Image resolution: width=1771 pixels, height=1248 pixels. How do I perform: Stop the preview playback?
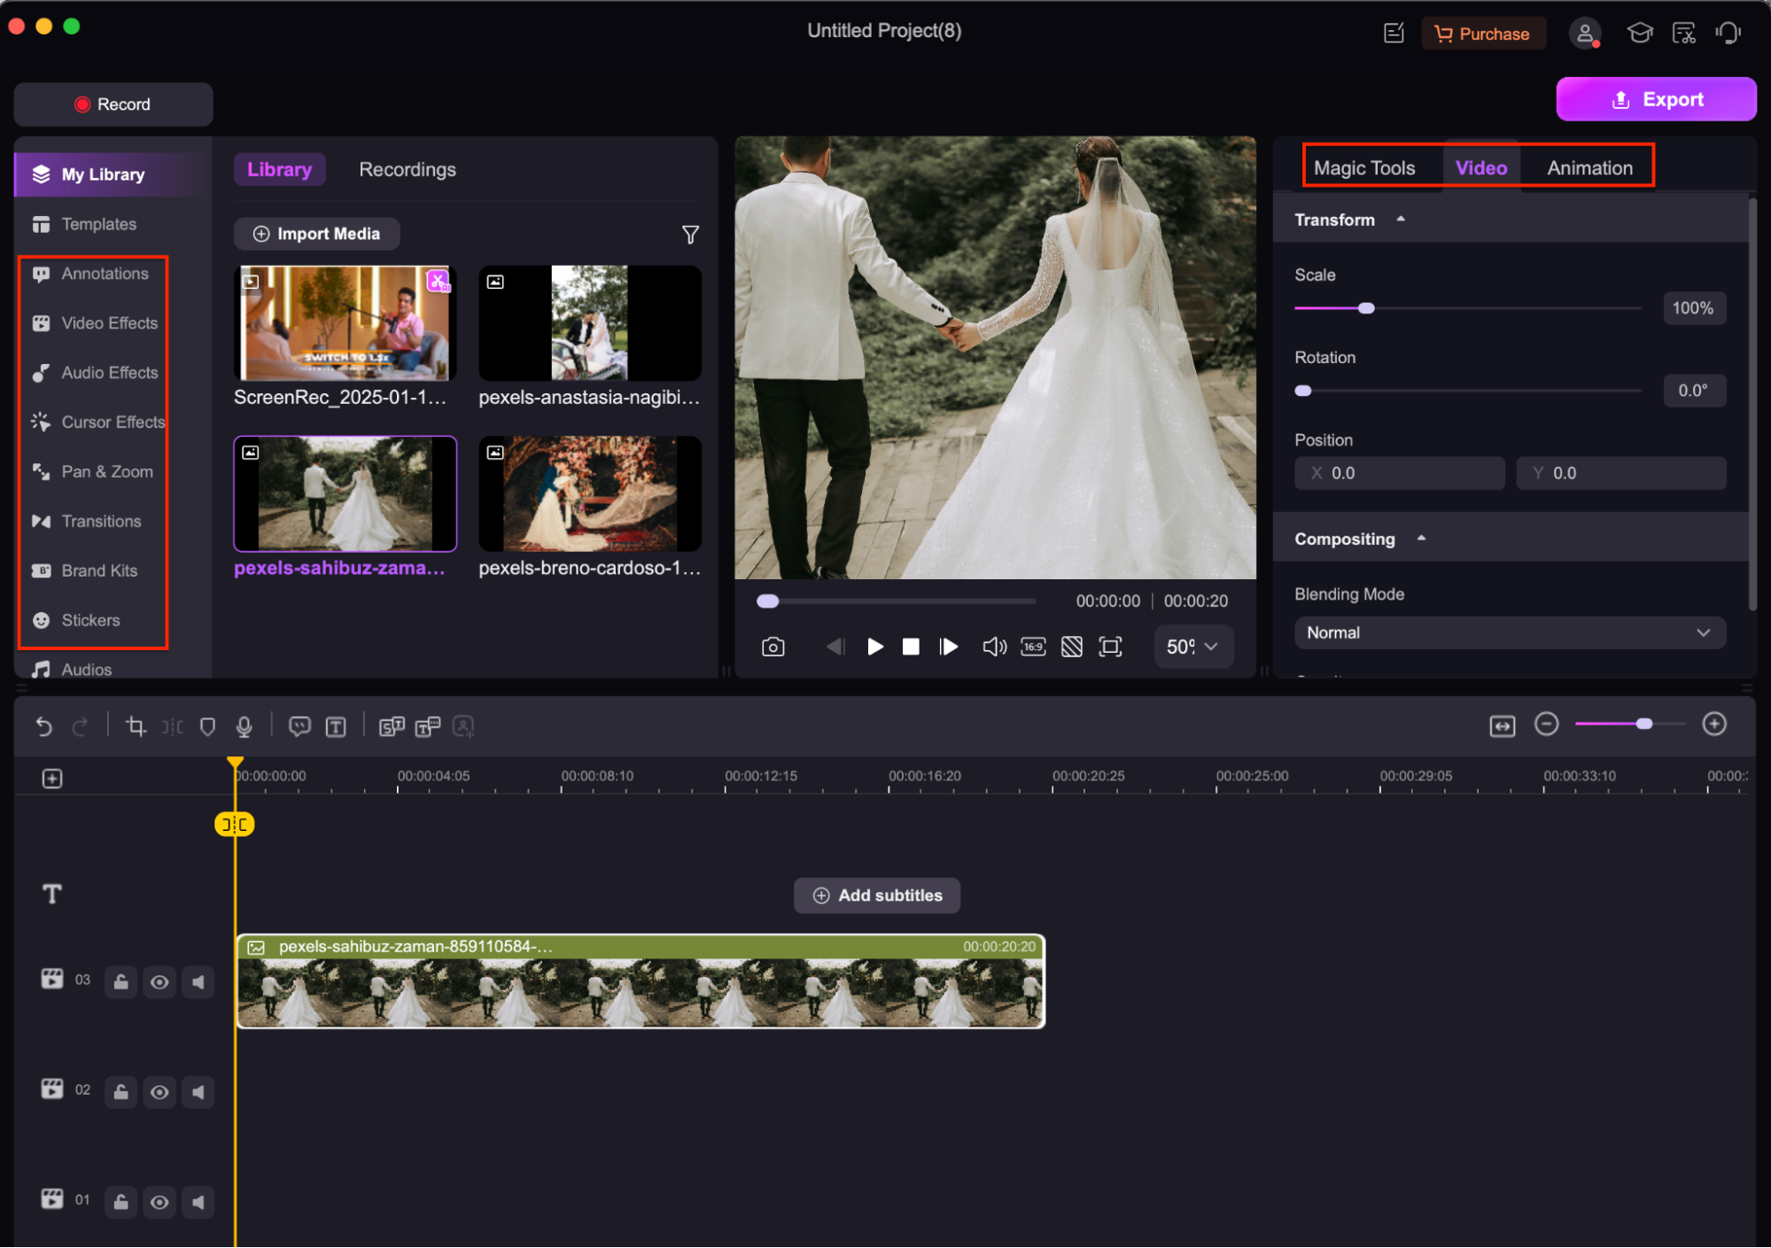910,647
